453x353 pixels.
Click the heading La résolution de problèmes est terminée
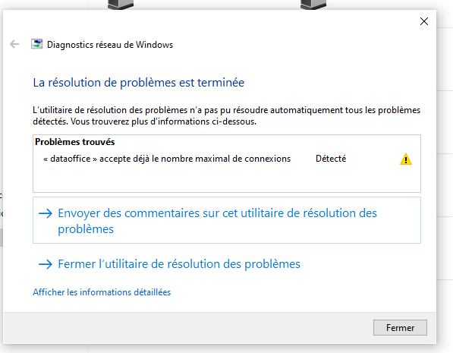pyautogui.click(x=139, y=83)
